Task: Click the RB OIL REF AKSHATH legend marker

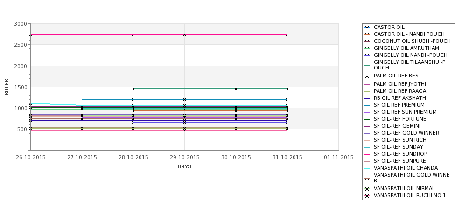Action: [x=367, y=98]
